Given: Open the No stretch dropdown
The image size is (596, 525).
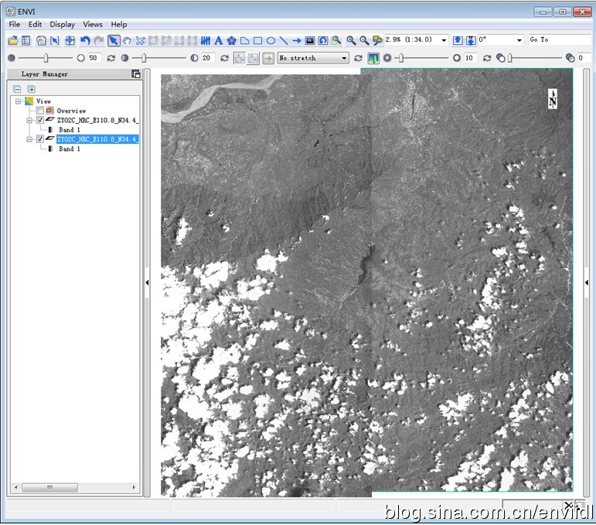Looking at the screenshot, I should (313, 58).
